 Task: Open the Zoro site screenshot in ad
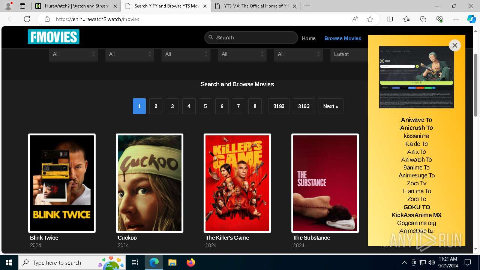pos(417,77)
